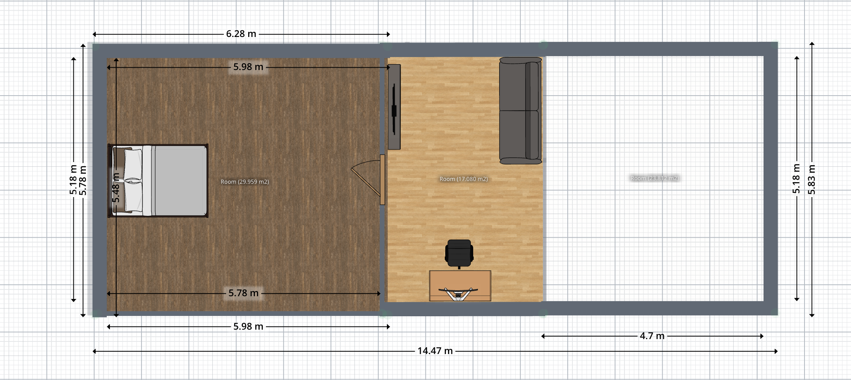Select the gray sofa
The height and width of the screenshot is (380, 851).
(x=520, y=111)
